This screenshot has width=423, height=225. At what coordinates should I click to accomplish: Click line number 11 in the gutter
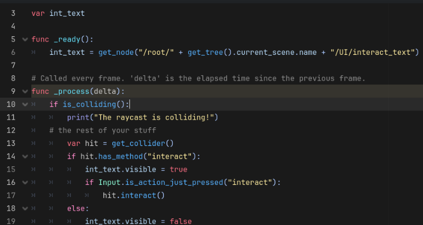(11, 117)
